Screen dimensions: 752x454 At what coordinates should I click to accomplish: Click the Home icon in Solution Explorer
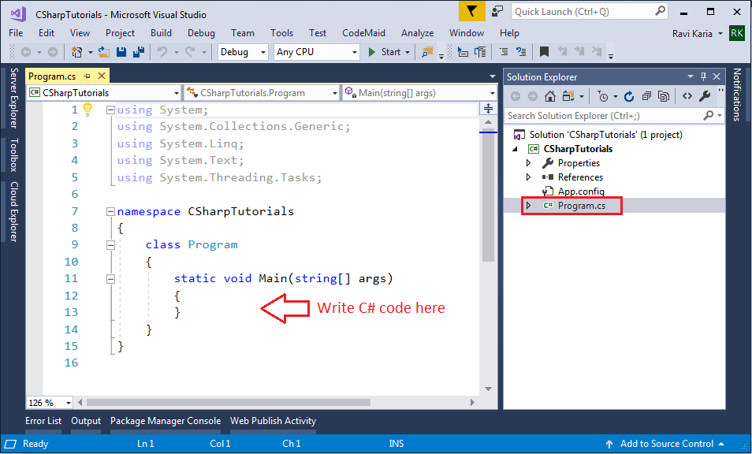point(550,95)
